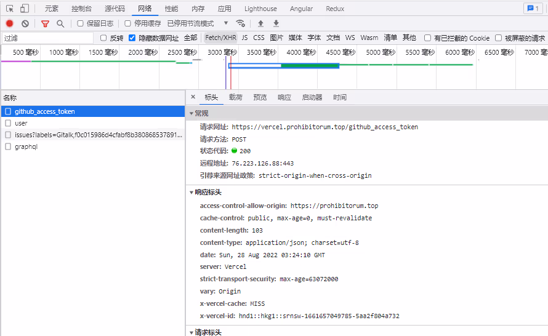The height and width of the screenshot is (336, 548).
Task: Filter requests by 图片
Action: pyautogui.click(x=276, y=38)
